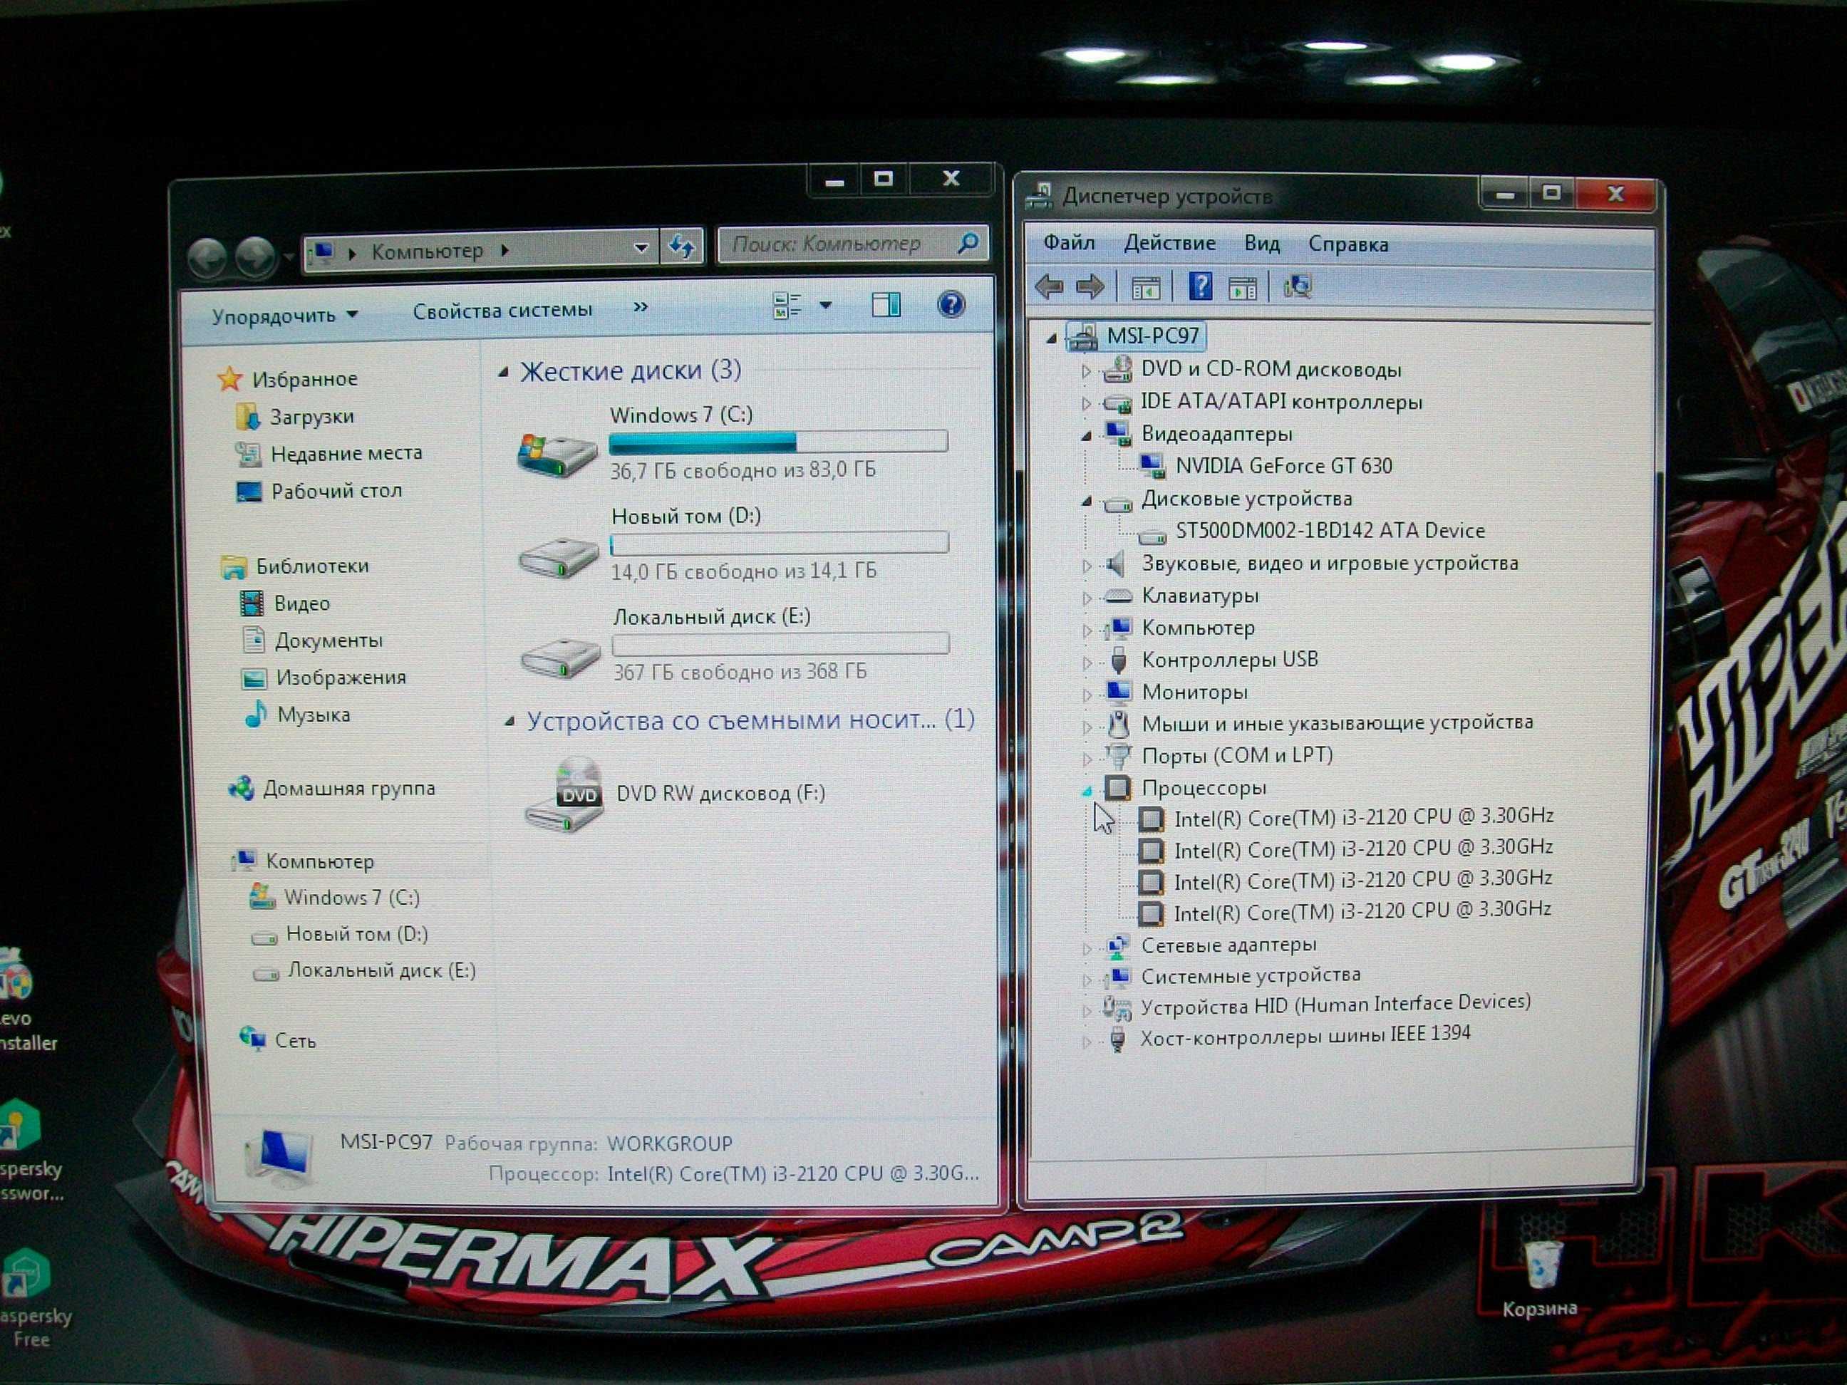Viewport: 1847px width, 1385px height.
Task: Show more toolbar commands chevron
Action: tap(641, 306)
